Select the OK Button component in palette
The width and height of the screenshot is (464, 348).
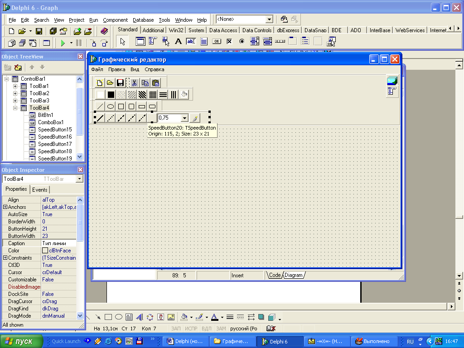[217, 41]
